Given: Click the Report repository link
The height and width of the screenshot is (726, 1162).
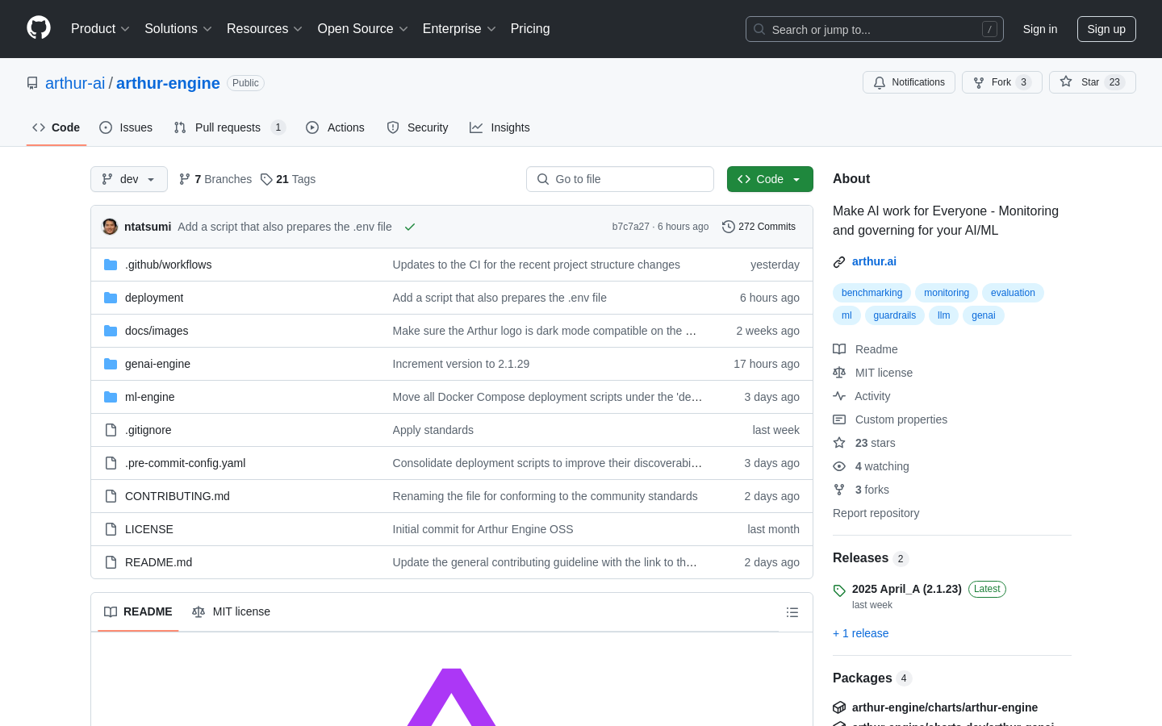Looking at the screenshot, I should point(876,513).
